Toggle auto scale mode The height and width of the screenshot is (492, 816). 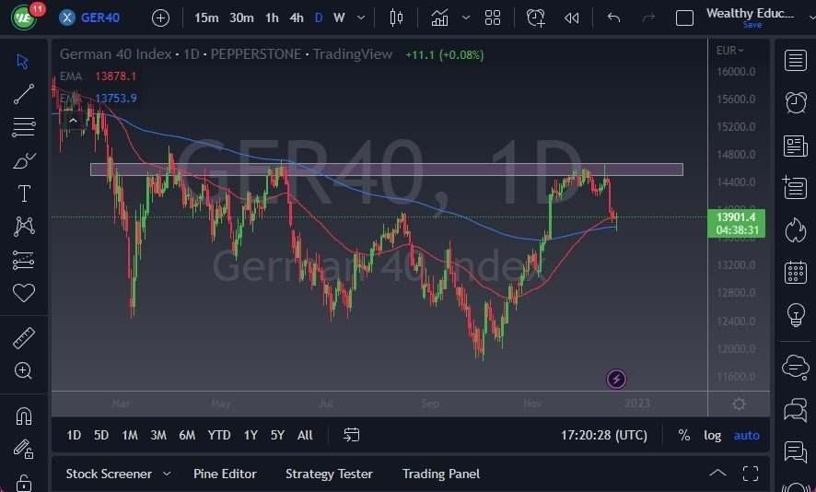click(746, 435)
